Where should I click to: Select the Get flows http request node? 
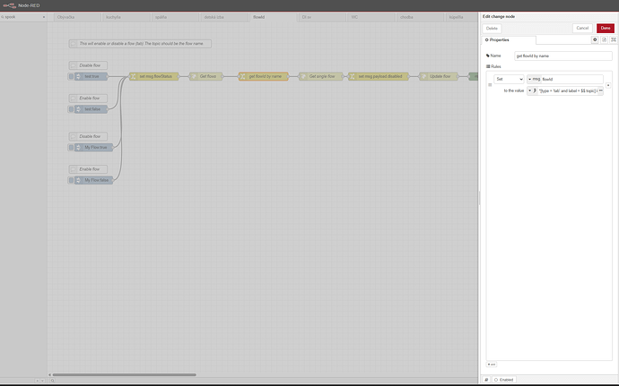206,76
